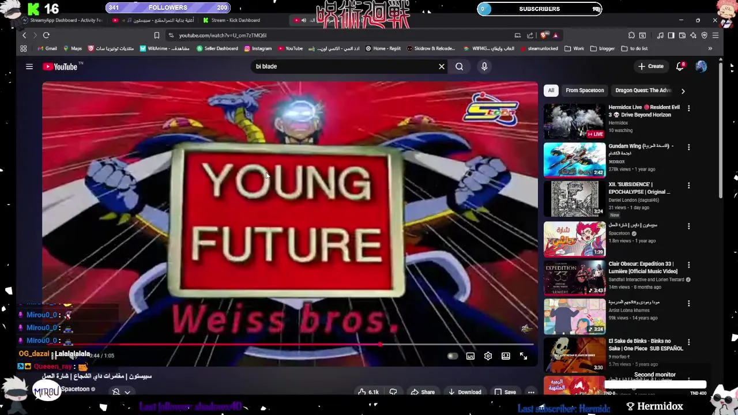Open the Gmail bookmark
This screenshot has width=738, height=415.
(47, 48)
